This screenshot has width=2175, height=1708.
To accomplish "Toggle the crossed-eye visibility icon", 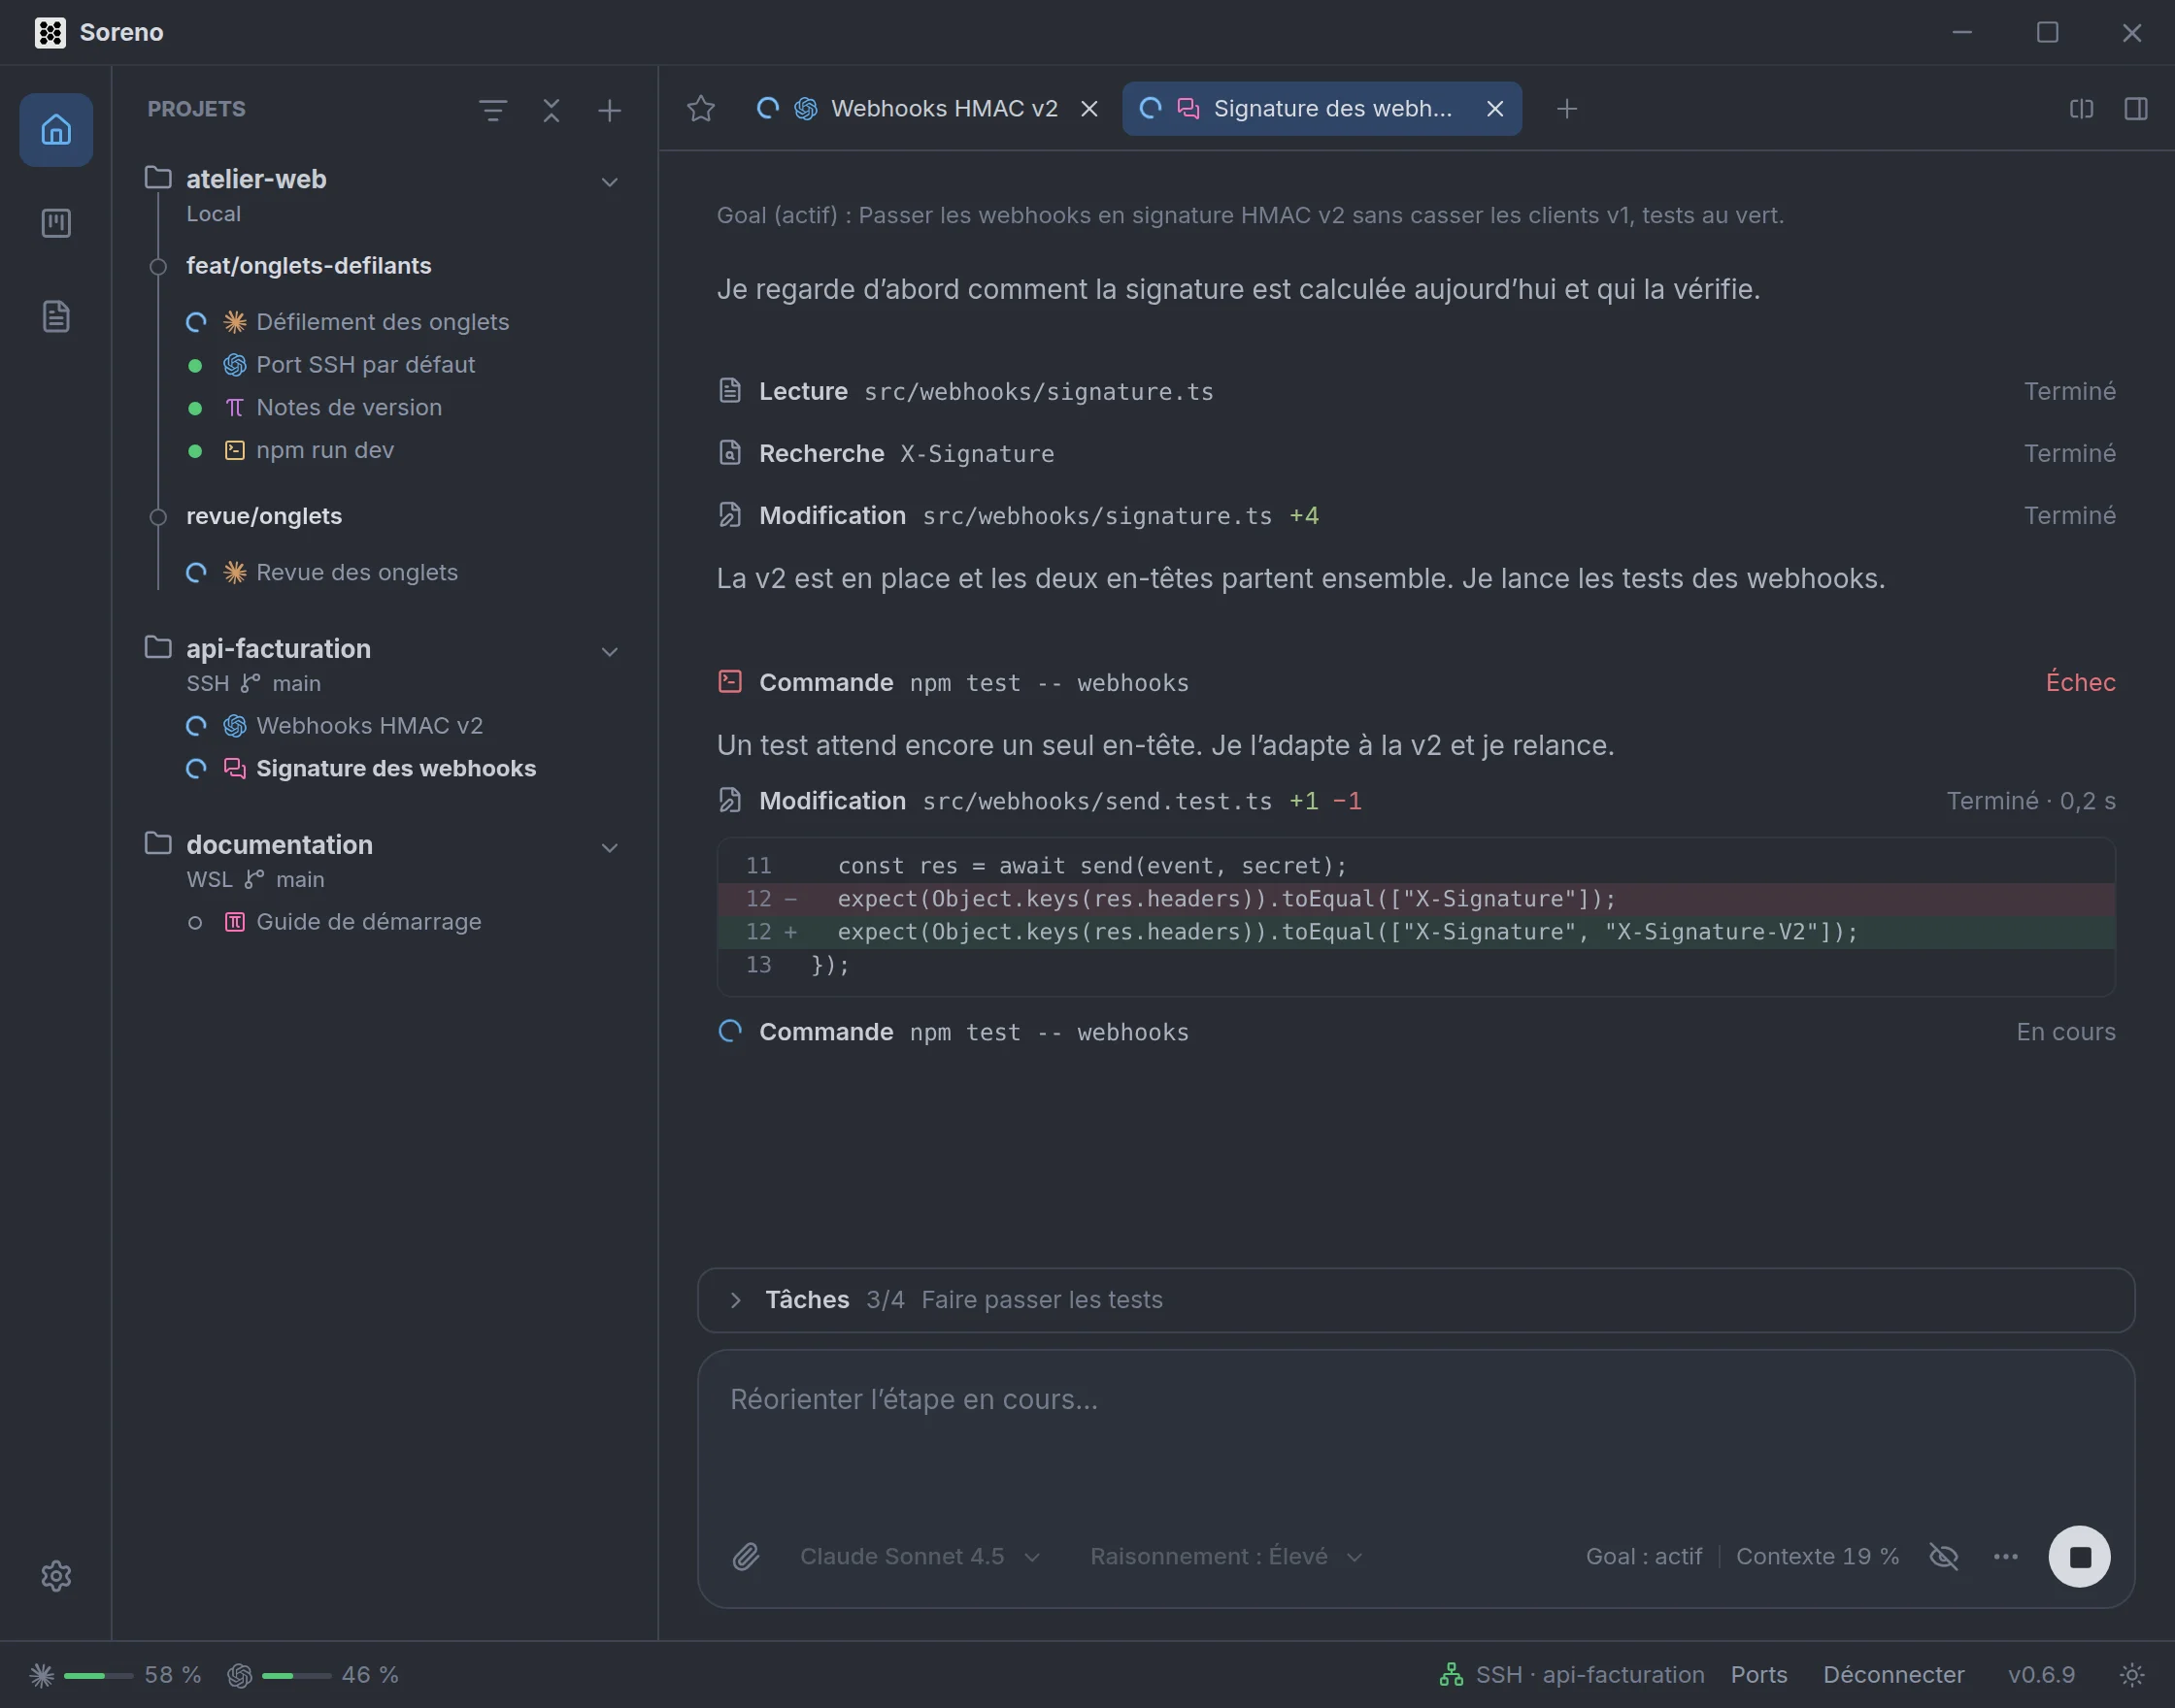I will coord(1943,1556).
